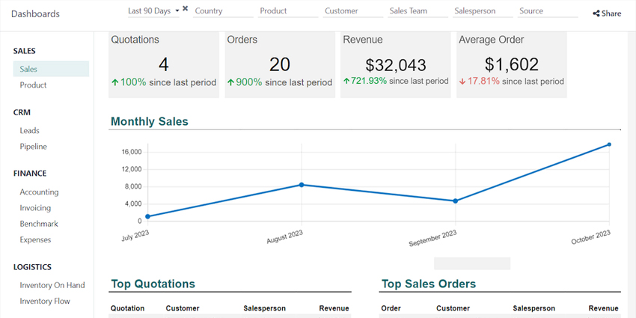Go to the Pipeline dashboard

tap(33, 147)
